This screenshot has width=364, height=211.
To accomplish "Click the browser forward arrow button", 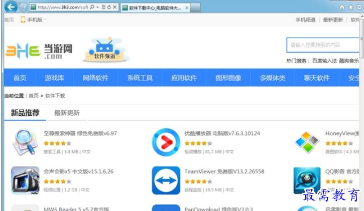I will (x=23, y=8).
